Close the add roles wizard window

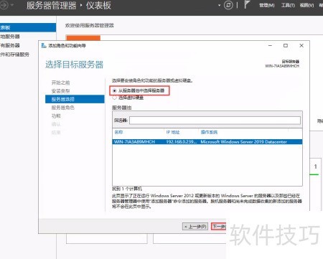(x=301, y=45)
